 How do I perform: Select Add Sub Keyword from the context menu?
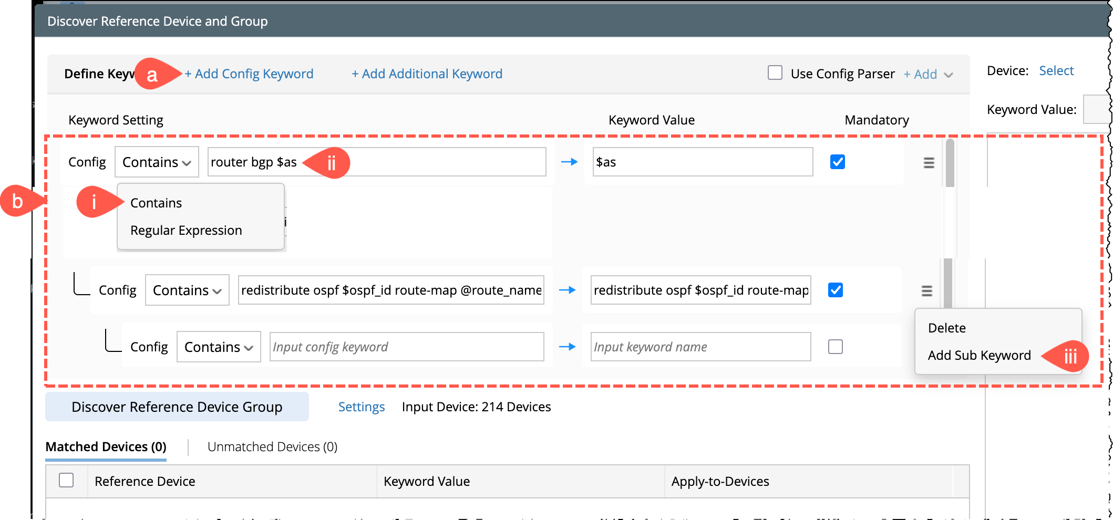click(979, 356)
